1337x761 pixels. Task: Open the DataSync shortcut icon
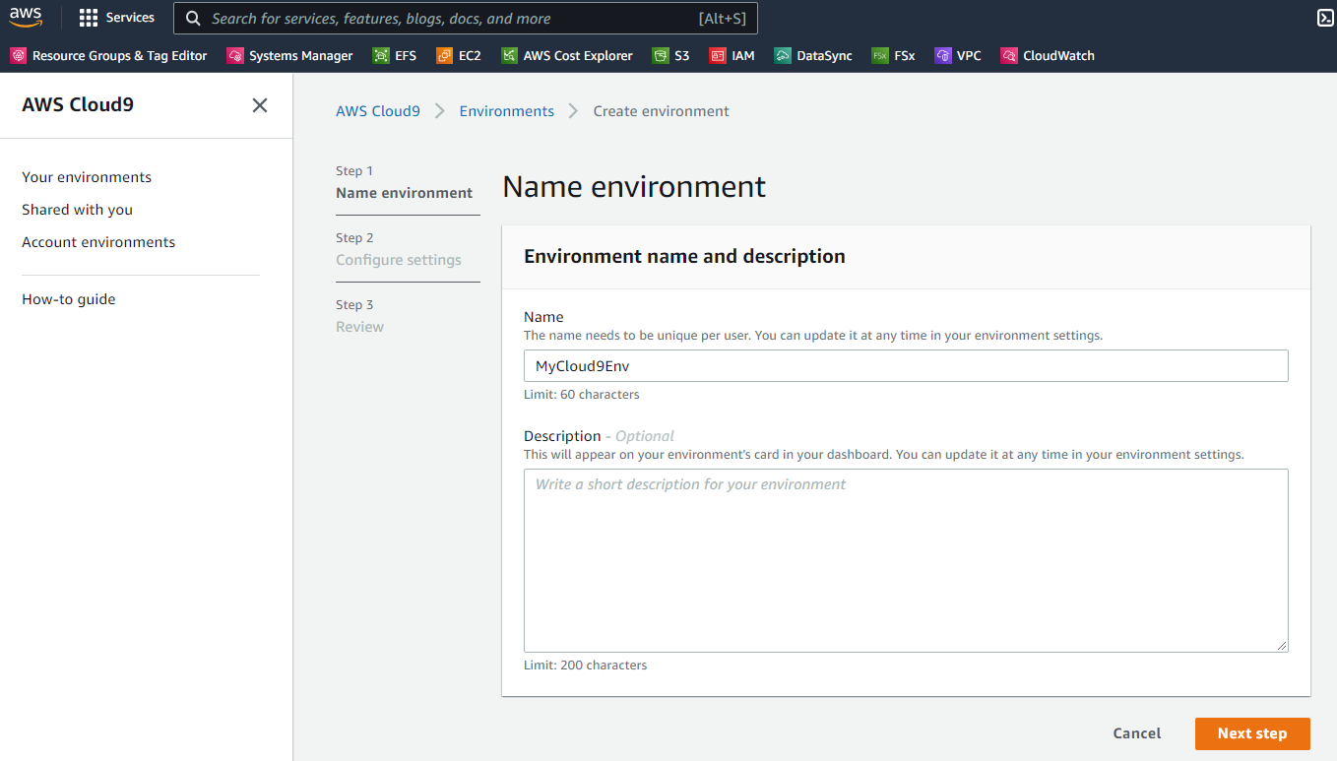(782, 56)
